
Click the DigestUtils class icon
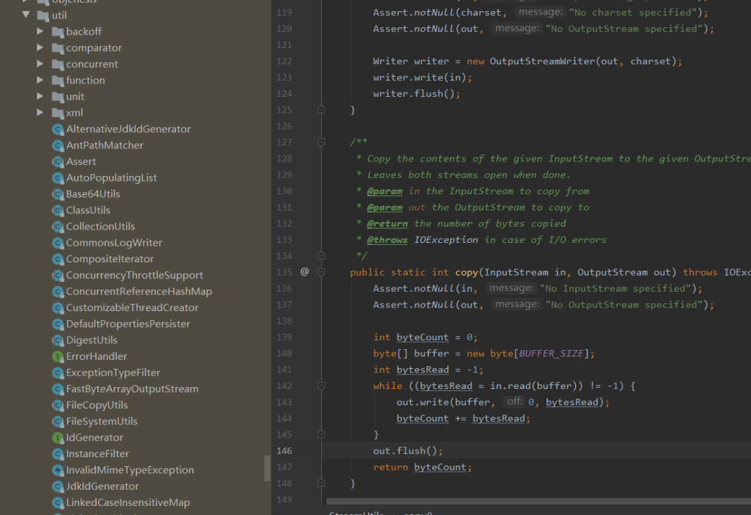click(57, 340)
